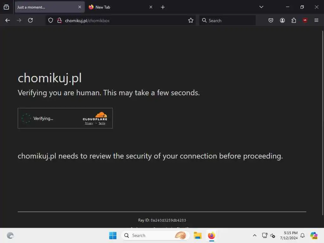Reload the current page

(30, 20)
